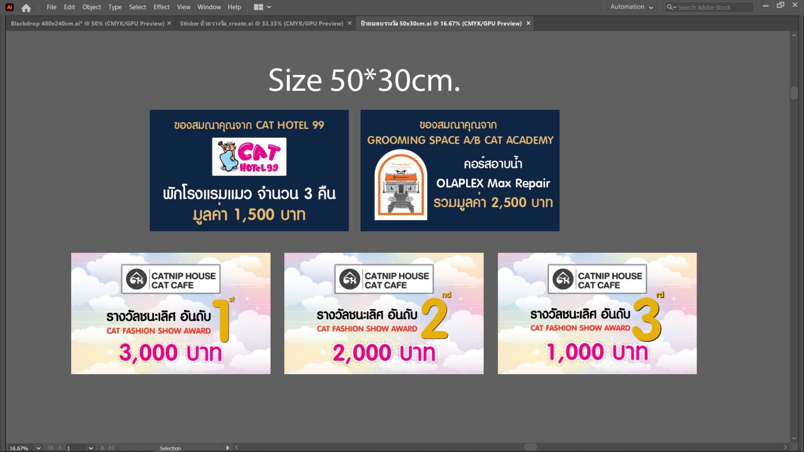Open the Automation workspace switcher
This screenshot has height=452, width=804.
632,7
